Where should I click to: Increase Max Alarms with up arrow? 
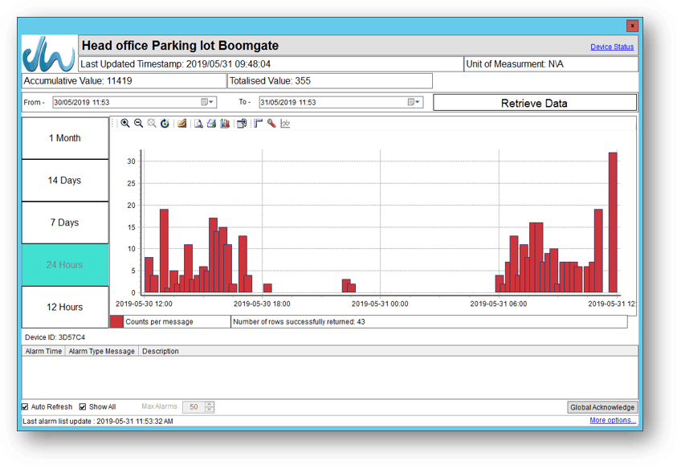[x=210, y=404]
